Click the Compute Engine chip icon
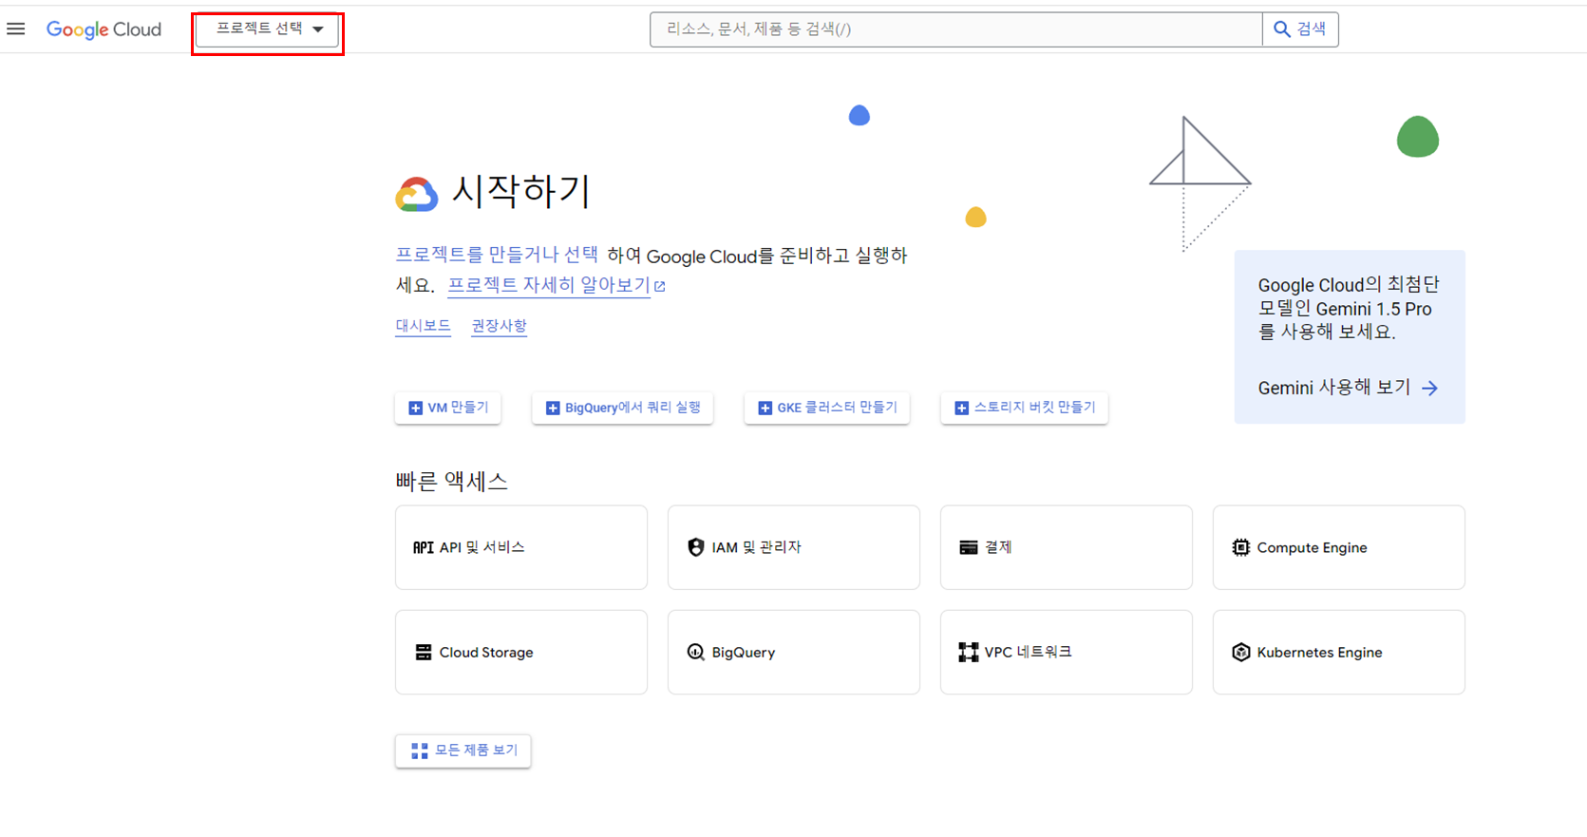This screenshot has width=1587, height=837. [1241, 547]
